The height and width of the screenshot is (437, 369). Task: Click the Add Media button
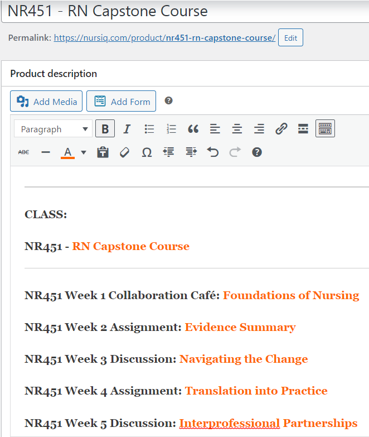click(46, 102)
